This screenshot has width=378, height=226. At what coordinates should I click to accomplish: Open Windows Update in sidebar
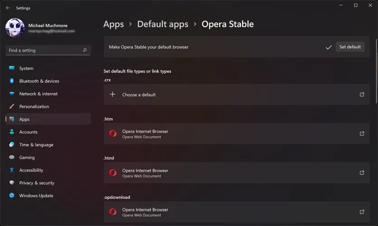[x=36, y=196]
